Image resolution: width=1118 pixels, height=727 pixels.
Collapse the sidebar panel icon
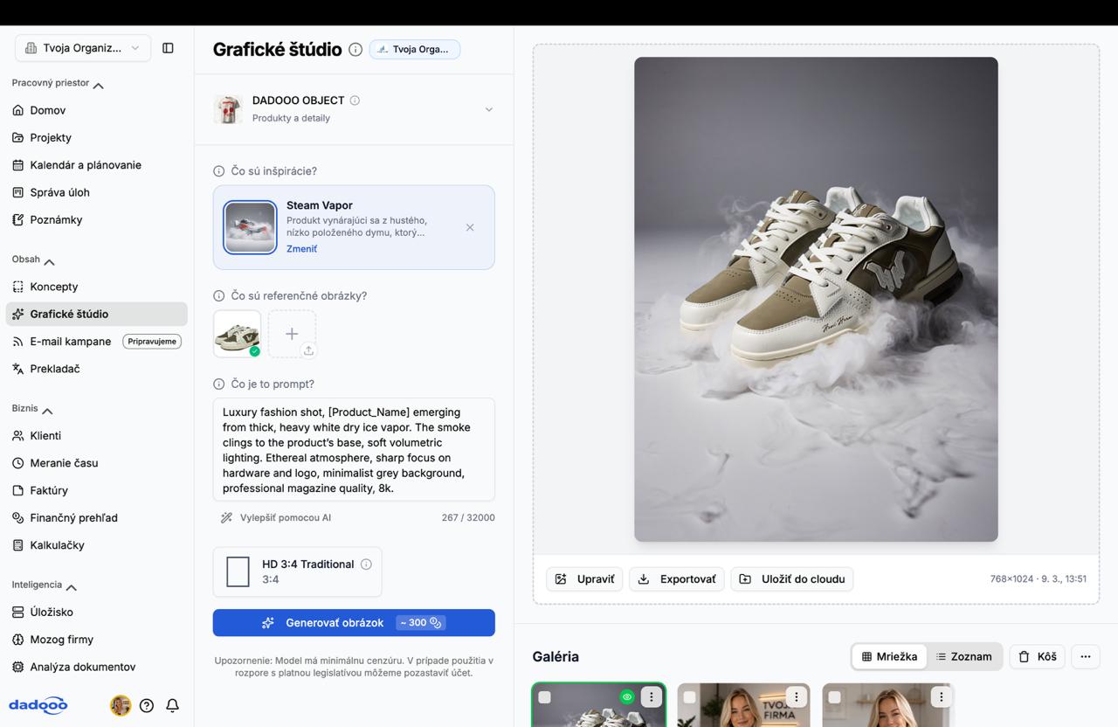tap(168, 48)
